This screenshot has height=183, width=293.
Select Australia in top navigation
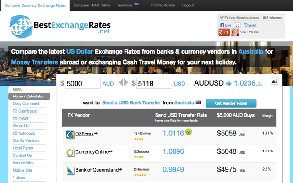coord(125,5)
